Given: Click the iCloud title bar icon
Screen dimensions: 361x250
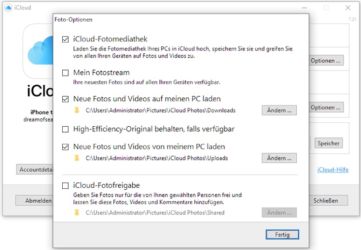Looking at the screenshot, I should [x=8, y=8].
